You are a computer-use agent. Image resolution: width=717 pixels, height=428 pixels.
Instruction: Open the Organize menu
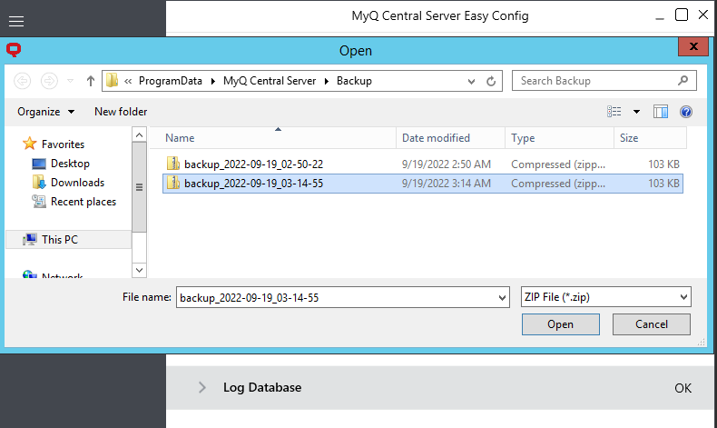[x=45, y=112]
